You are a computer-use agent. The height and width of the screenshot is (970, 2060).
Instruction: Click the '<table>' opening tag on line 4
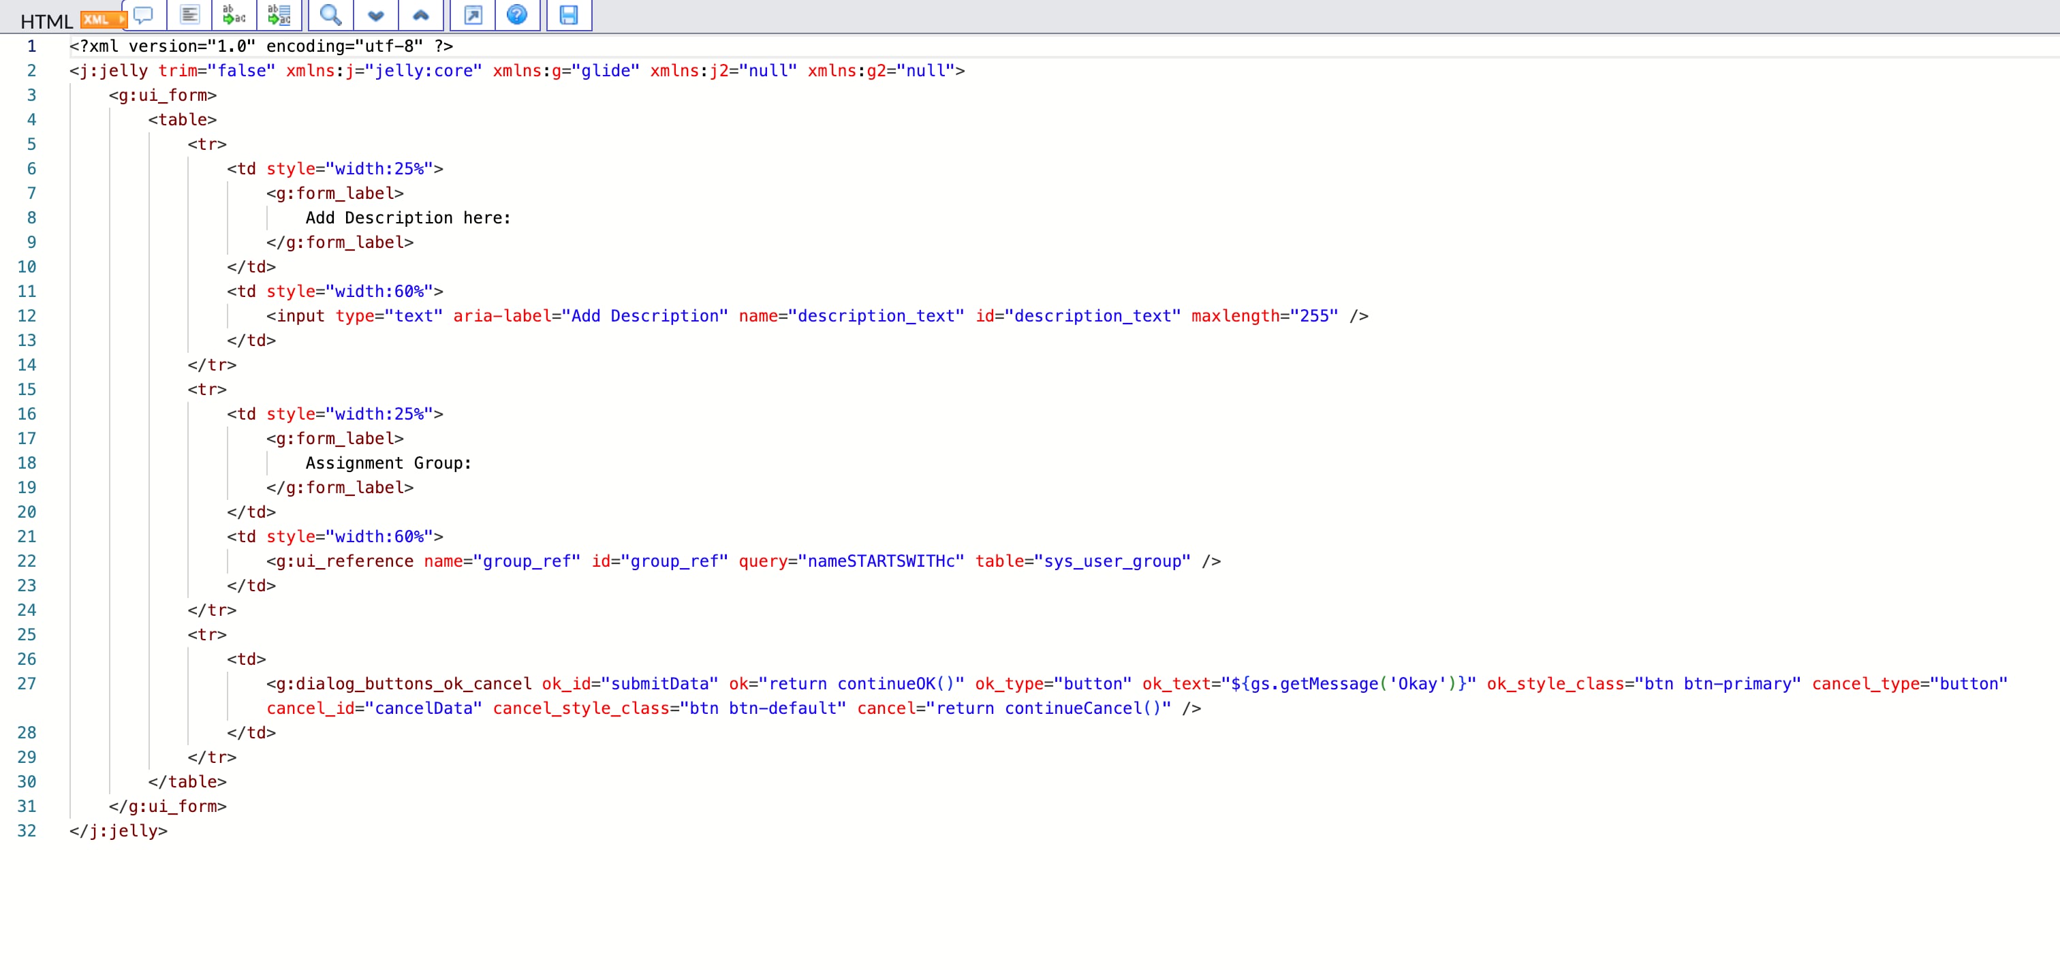click(x=183, y=120)
